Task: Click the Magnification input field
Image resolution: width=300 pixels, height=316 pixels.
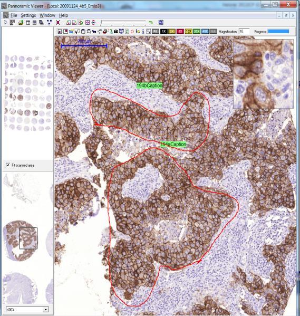Action: click(244, 32)
